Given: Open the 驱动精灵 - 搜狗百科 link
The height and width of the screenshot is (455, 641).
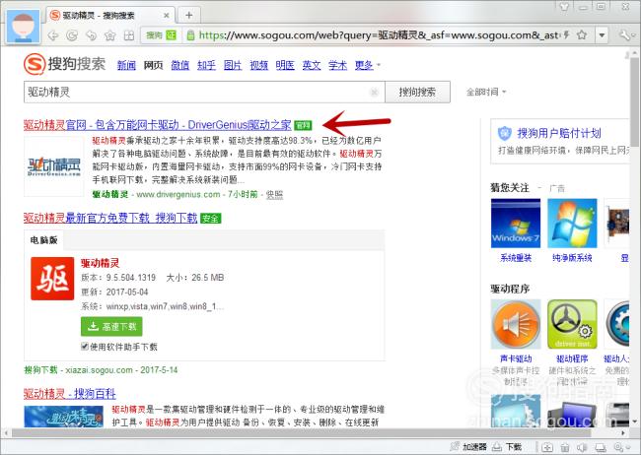Looking at the screenshot, I should point(69,394).
